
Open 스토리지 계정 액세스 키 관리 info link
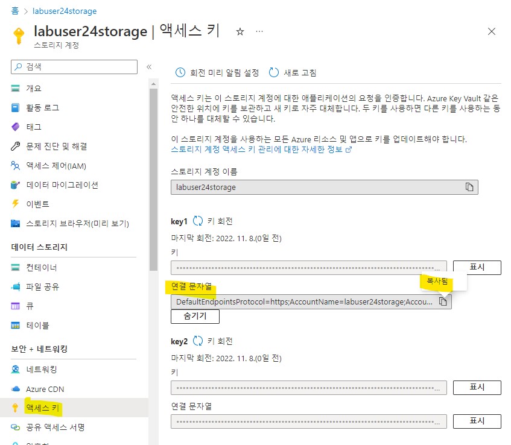(261, 150)
